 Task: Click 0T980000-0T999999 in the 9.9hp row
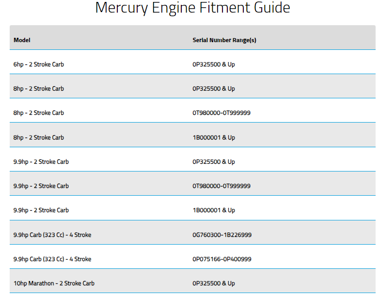pyautogui.click(x=221, y=186)
